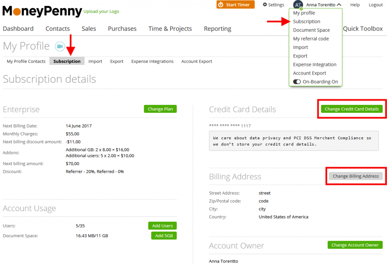The height and width of the screenshot is (267, 387).
Task: Select My referral code in the dropdown menu
Action: click(x=312, y=38)
